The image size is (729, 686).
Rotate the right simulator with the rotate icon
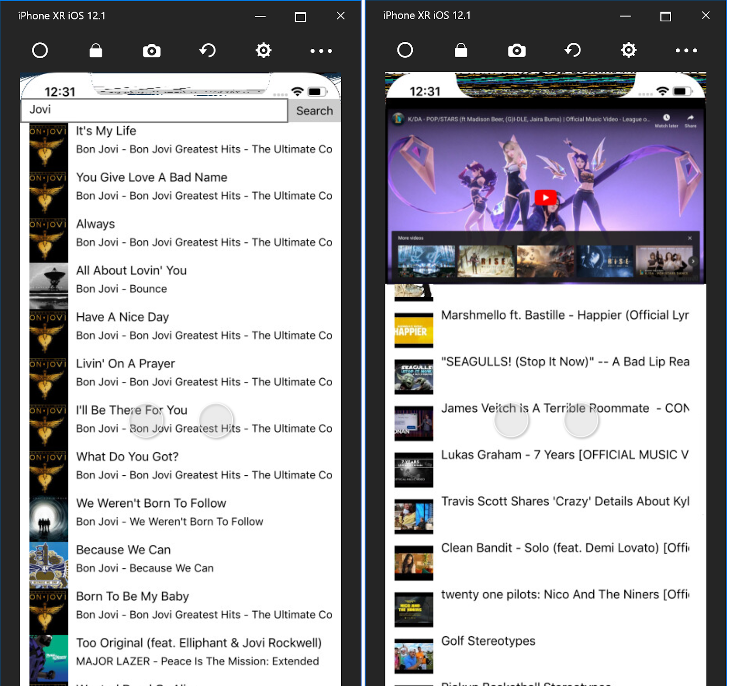tap(573, 50)
